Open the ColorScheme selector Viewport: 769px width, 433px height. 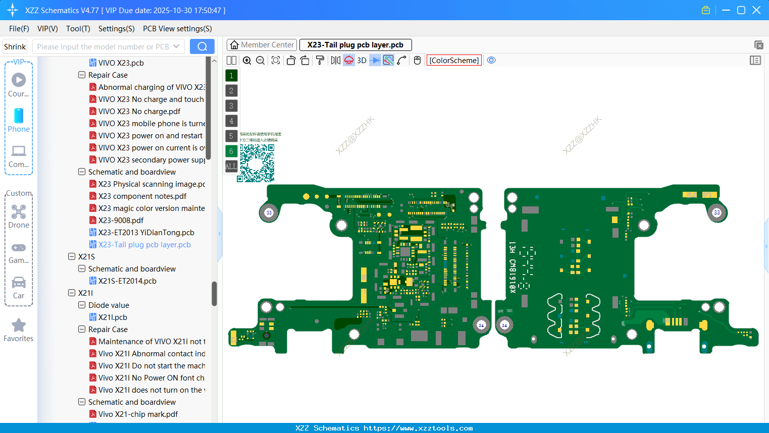(453, 60)
